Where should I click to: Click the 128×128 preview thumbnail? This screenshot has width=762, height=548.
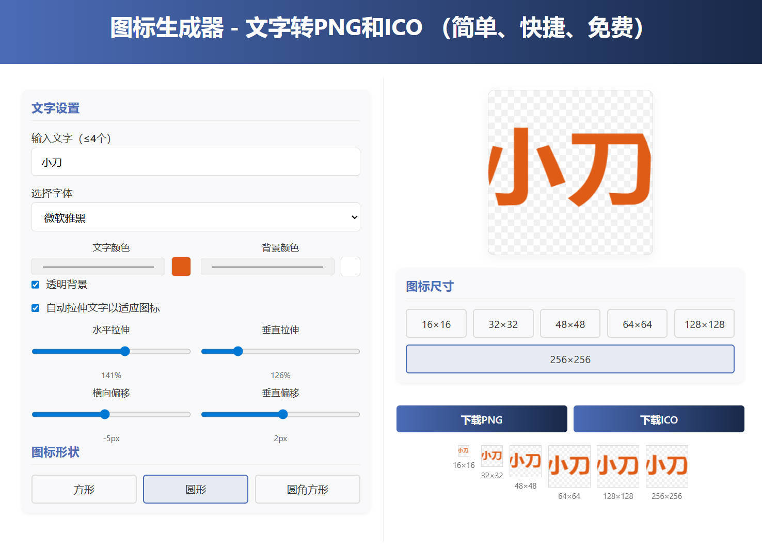[x=617, y=466]
